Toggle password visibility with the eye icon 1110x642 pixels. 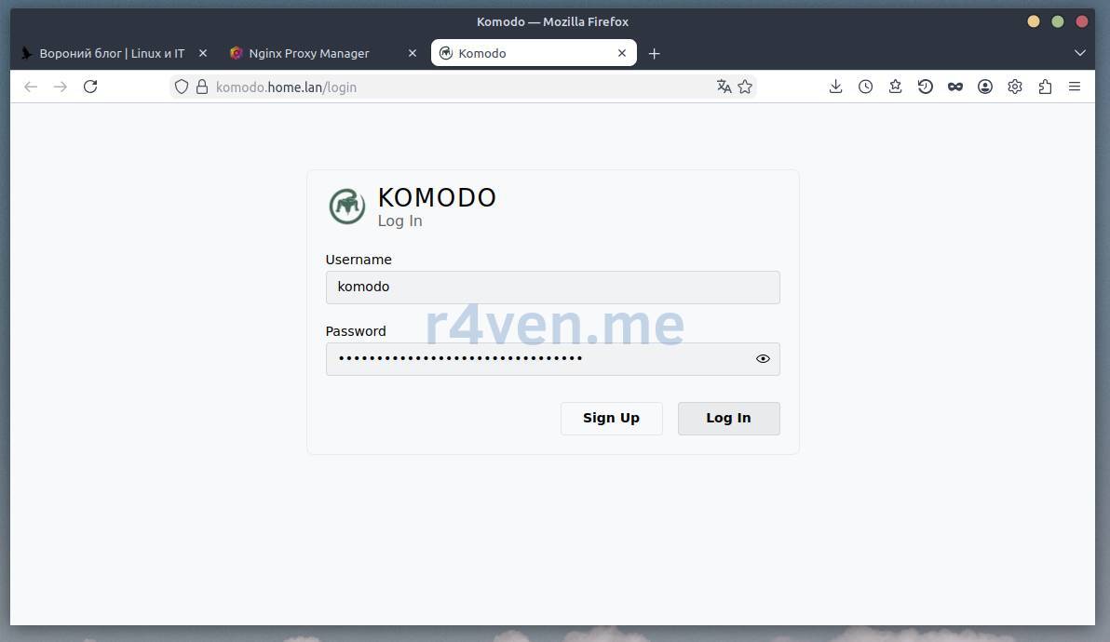(763, 359)
